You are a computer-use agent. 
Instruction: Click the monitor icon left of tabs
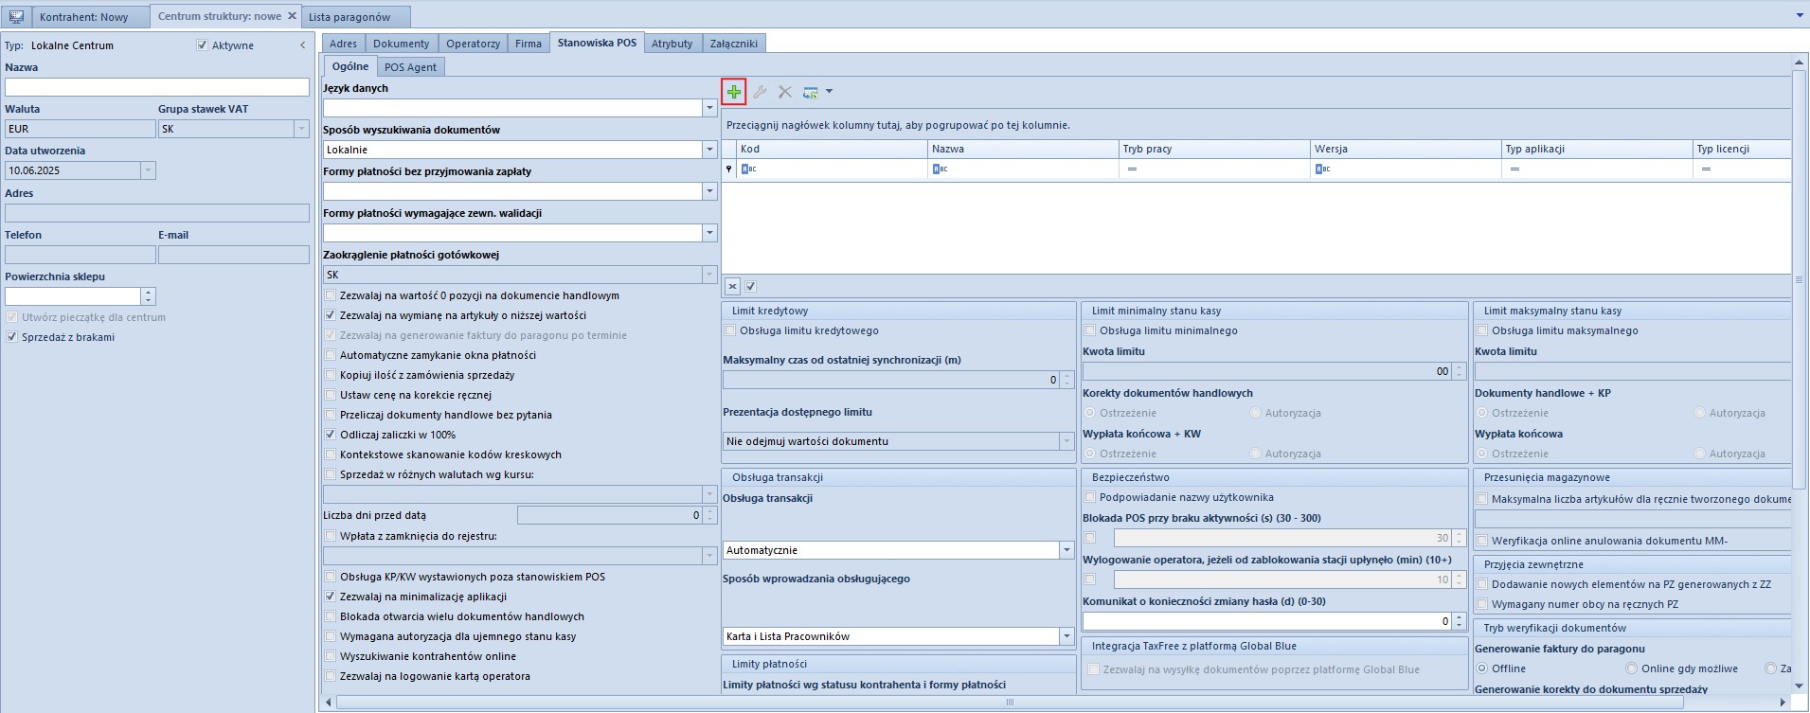pyautogui.click(x=16, y=17)
